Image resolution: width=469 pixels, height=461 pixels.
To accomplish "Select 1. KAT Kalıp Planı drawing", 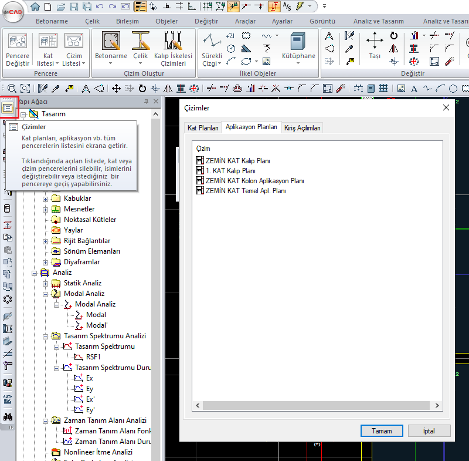I will pos(226,171).
